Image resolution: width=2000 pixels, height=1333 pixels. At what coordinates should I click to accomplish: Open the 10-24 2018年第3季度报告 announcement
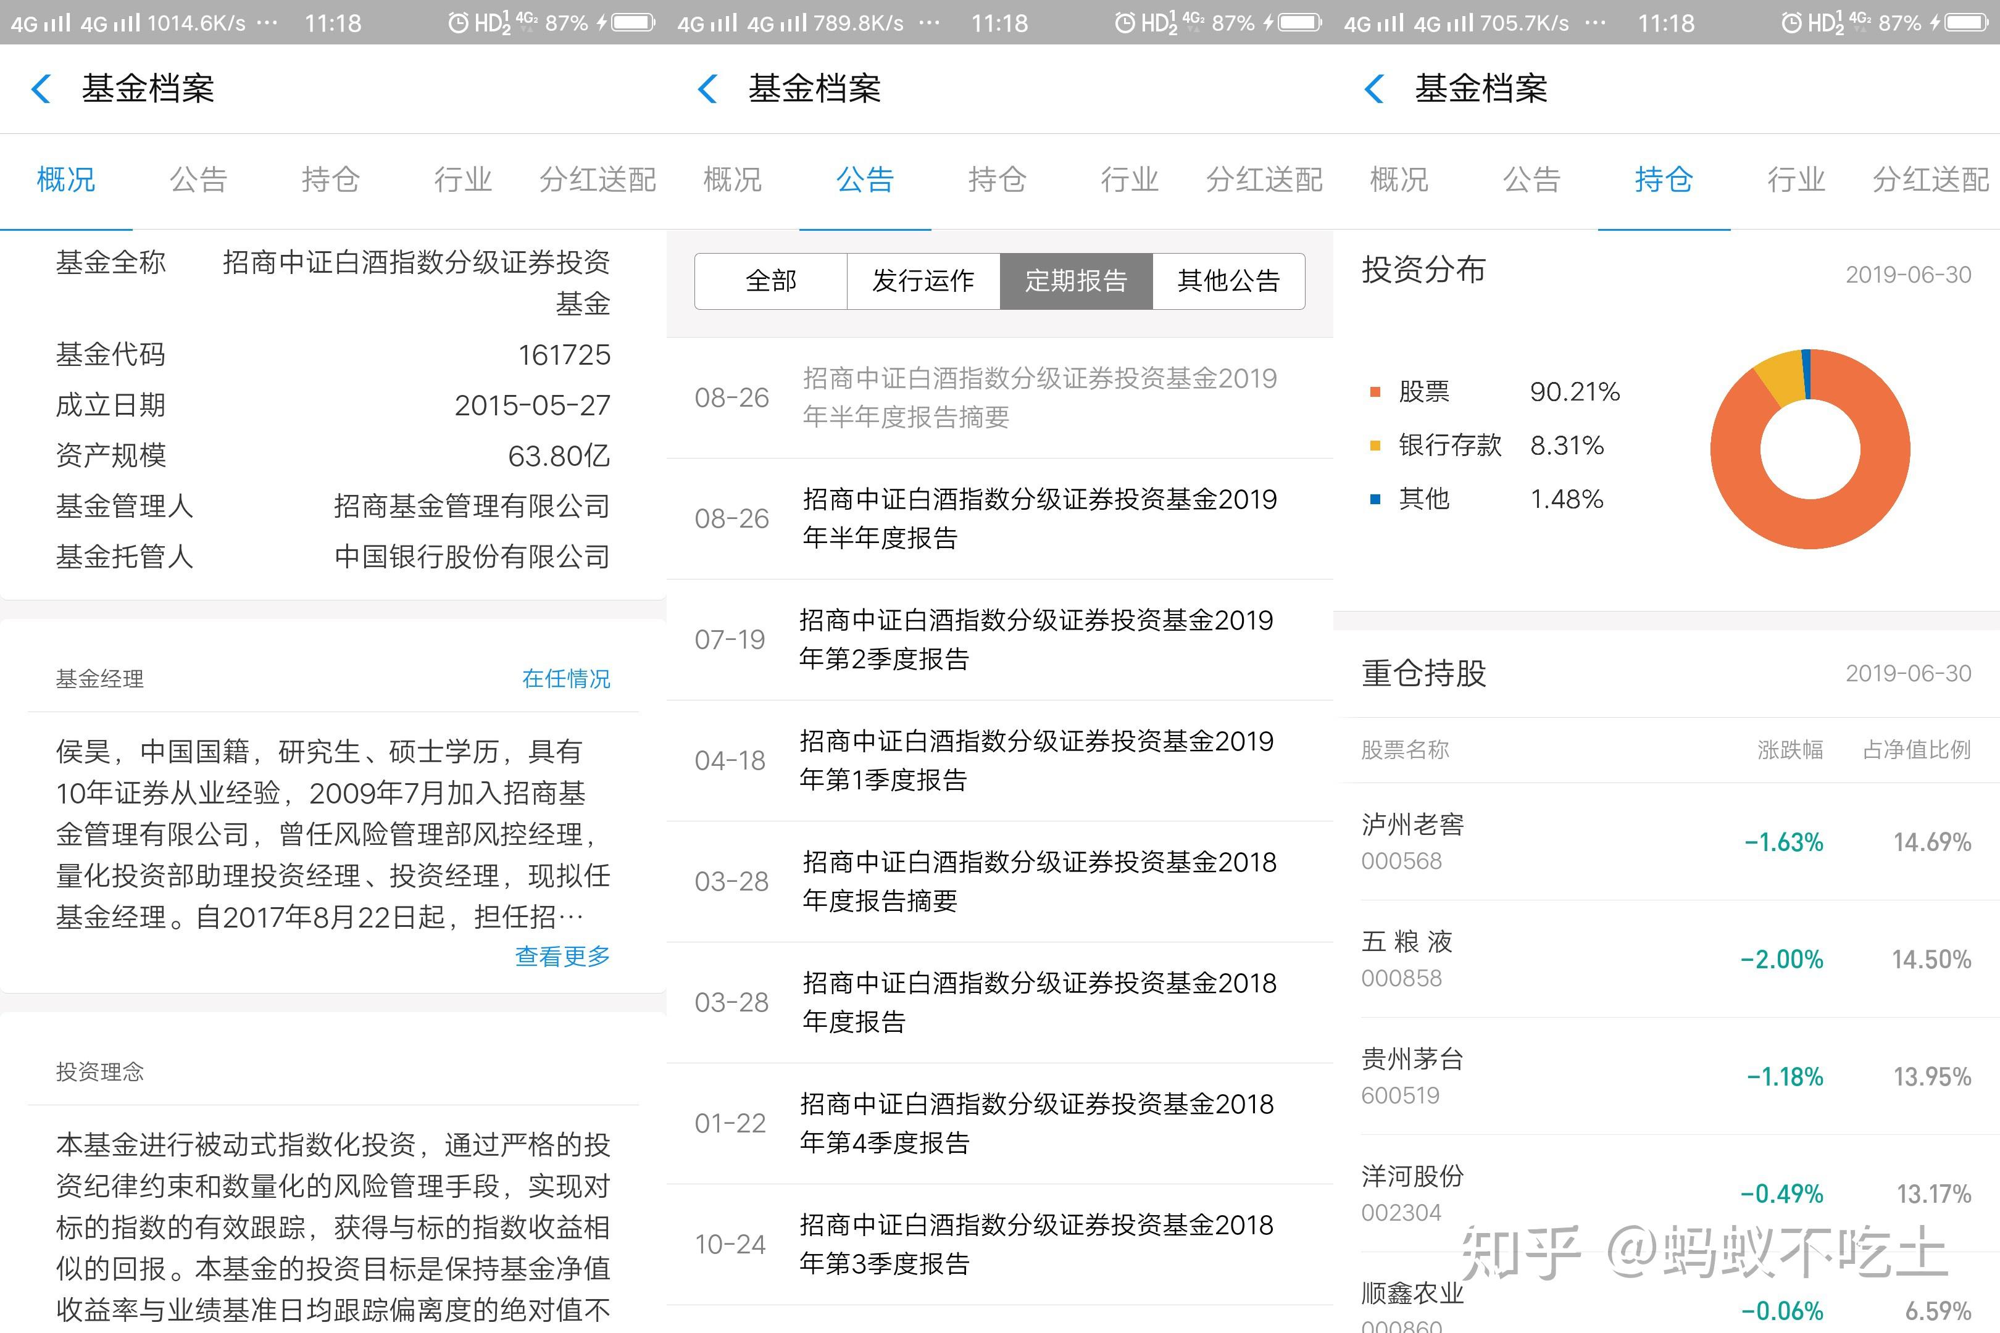click(1000, 1245)
